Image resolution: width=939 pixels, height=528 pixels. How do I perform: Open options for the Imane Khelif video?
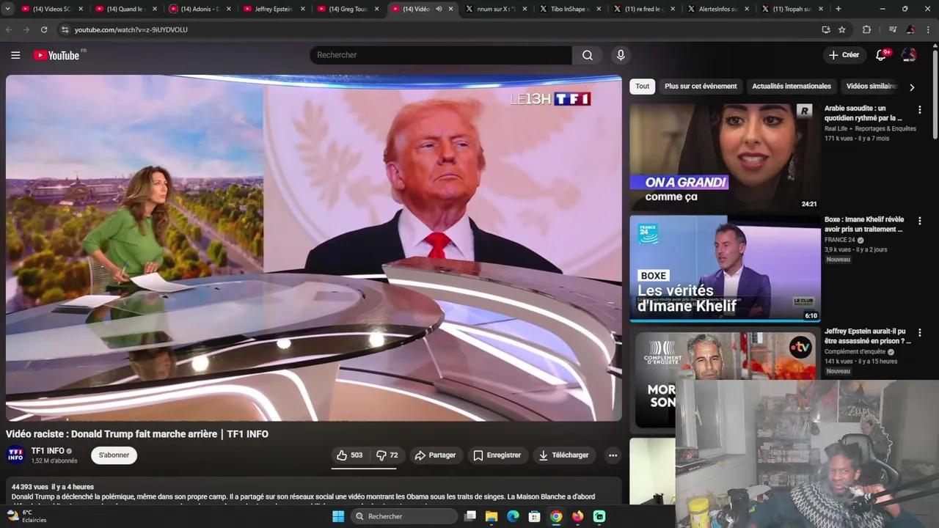click(919, 220)
